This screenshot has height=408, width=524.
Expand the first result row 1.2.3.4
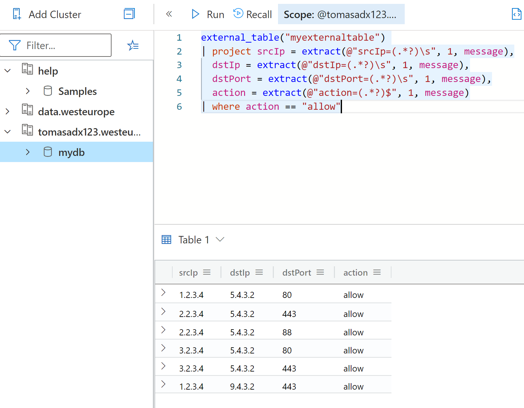[x=163, y=292]
